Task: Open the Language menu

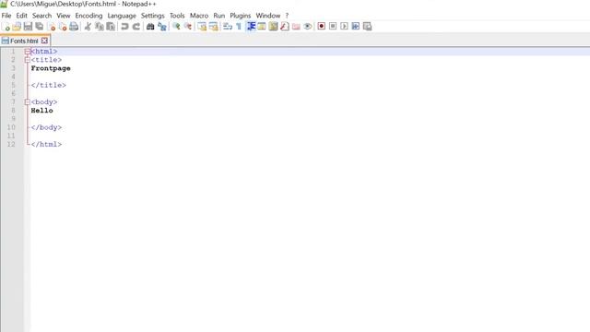Action: tap(122, 16)
